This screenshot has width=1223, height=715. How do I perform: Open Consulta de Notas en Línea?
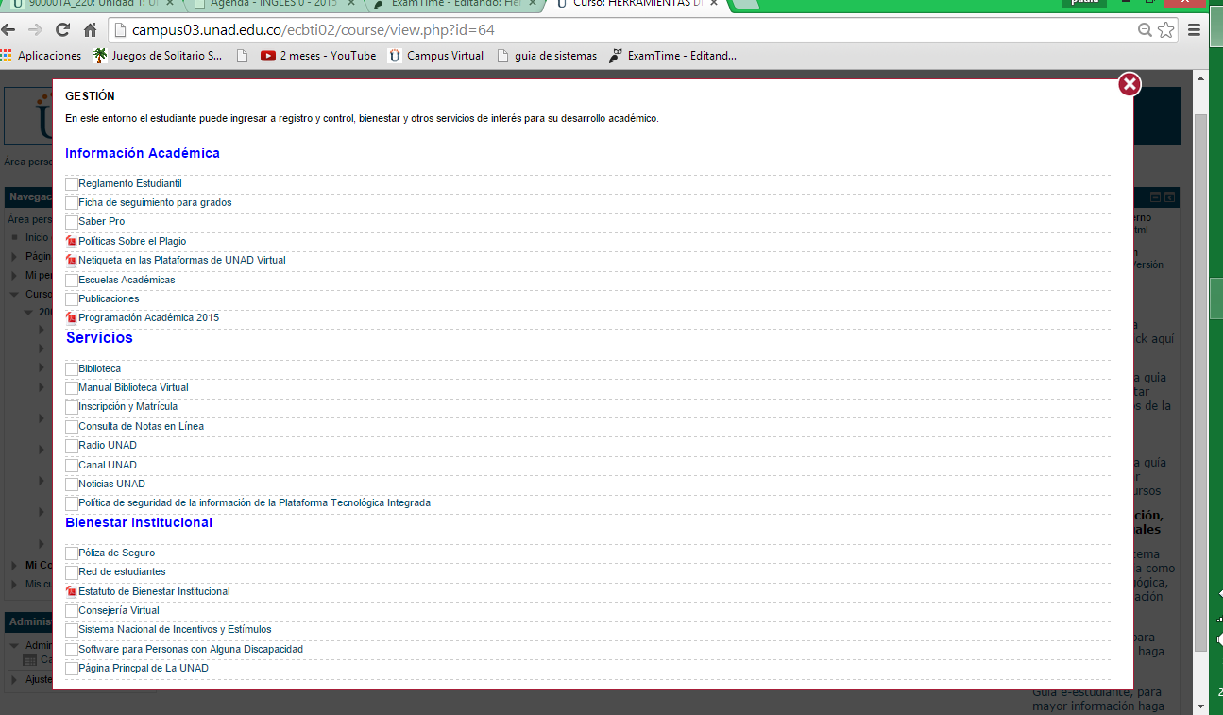(x=141, y=426)
